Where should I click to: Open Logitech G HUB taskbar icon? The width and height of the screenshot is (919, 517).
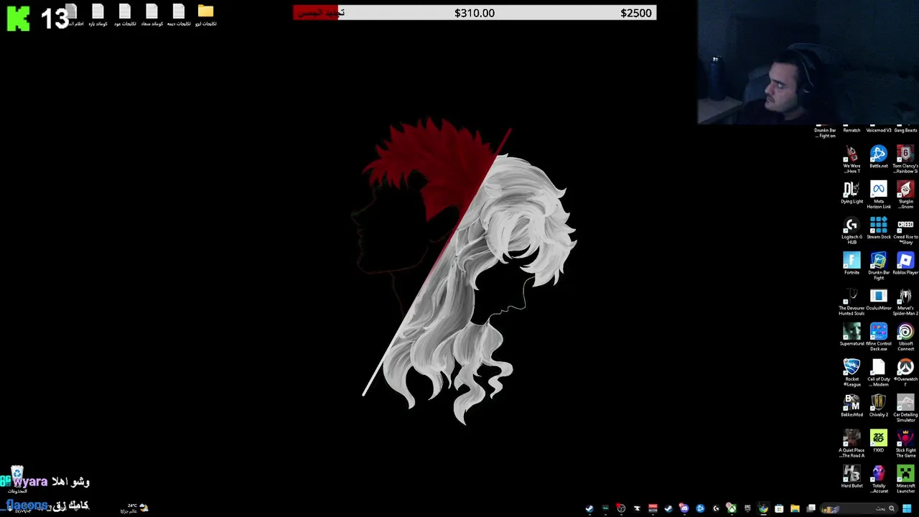coord(716,508)
